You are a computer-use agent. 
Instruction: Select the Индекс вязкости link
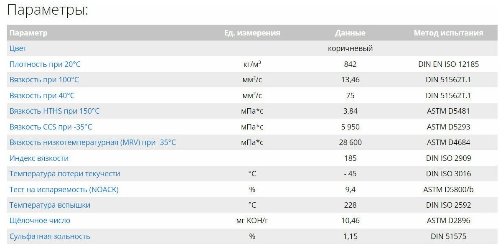pos(39,158)
